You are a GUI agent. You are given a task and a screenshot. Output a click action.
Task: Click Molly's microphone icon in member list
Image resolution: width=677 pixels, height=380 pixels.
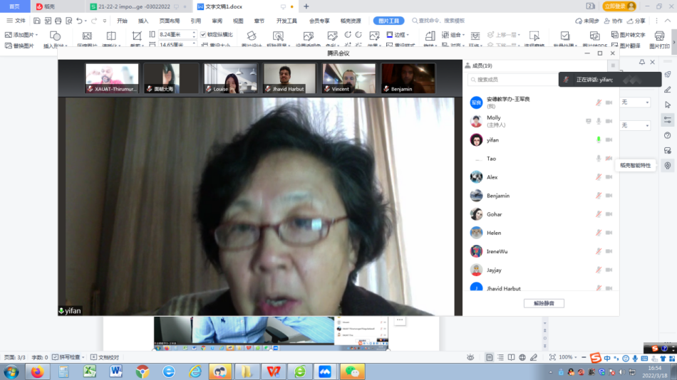(599, 121)
